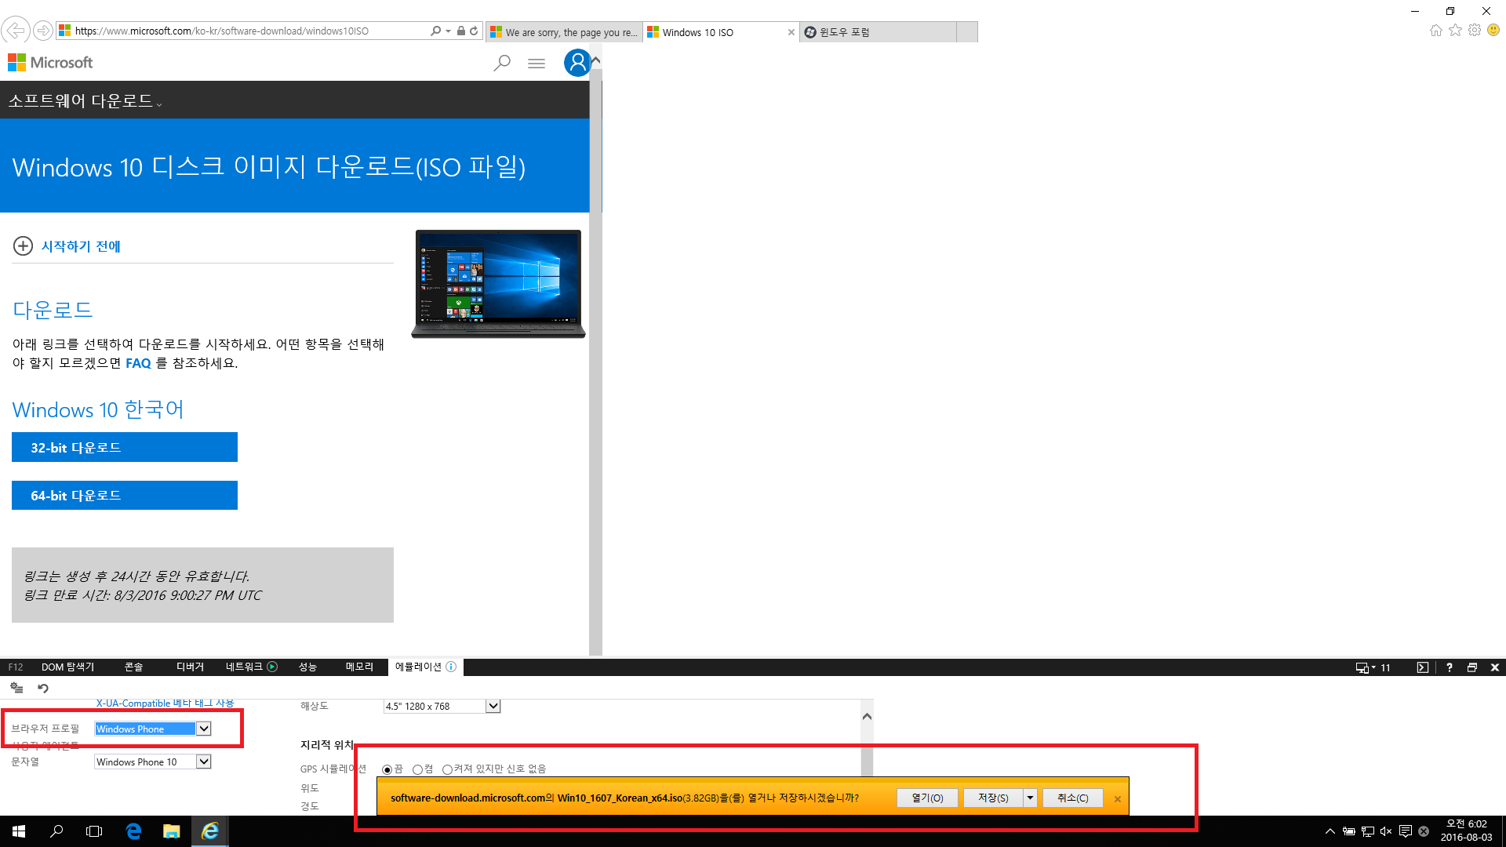
Task: Switch to the 성능 tab
Action: pyautogui.click(x=307, y=667)
